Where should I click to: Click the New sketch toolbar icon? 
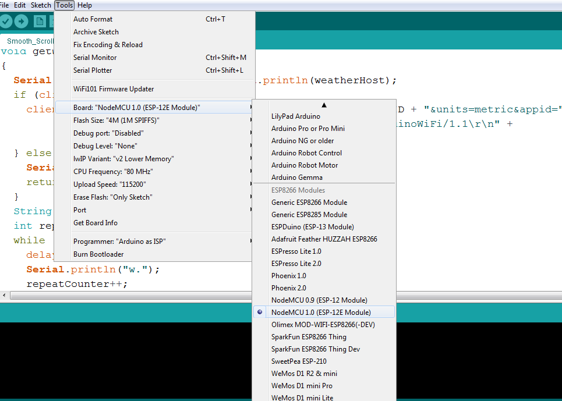[x=40, y=22]
